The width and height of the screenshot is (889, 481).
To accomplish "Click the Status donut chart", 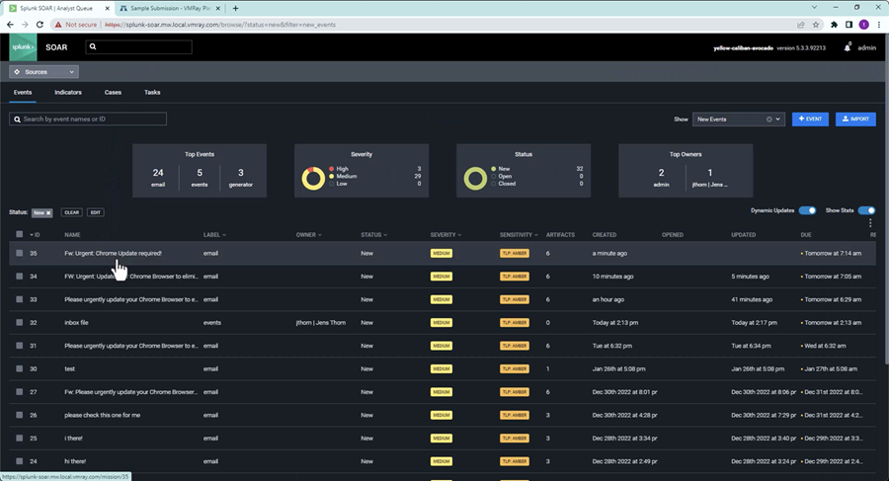I will tap(475, 178).
